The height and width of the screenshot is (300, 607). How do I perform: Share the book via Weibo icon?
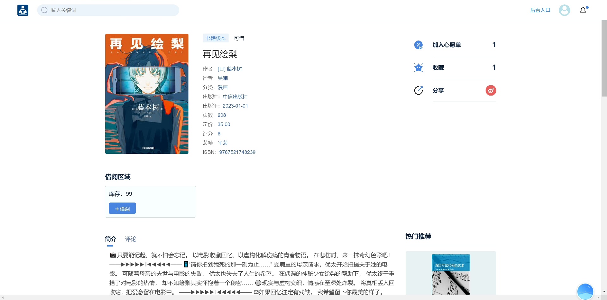pos(491,91)
